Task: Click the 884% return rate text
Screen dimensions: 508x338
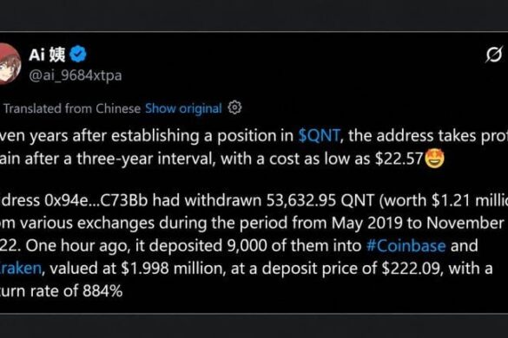Action: tap(102, 291)
